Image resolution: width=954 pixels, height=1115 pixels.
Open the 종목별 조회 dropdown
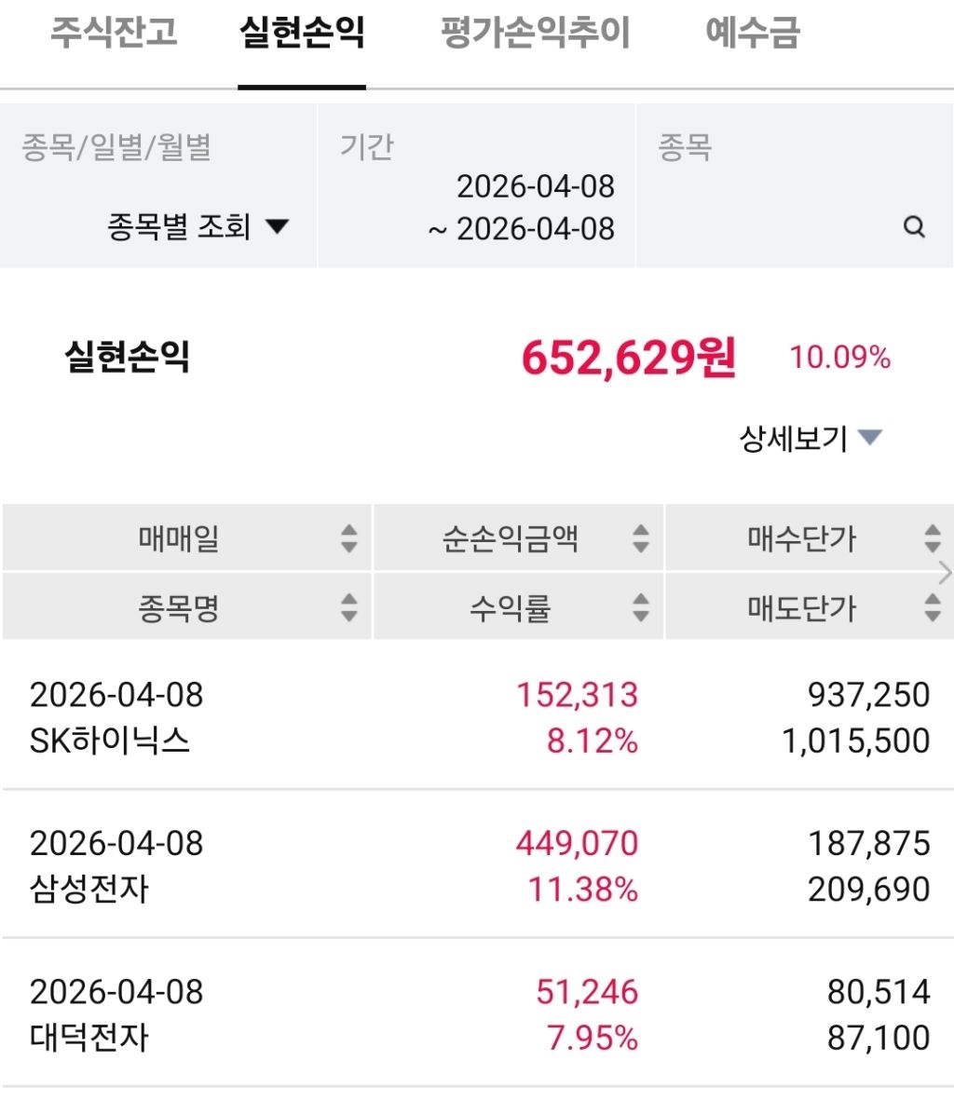tap(198, 226)
